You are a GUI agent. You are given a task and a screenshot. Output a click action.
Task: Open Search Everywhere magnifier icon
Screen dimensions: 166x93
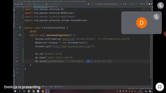147,4
